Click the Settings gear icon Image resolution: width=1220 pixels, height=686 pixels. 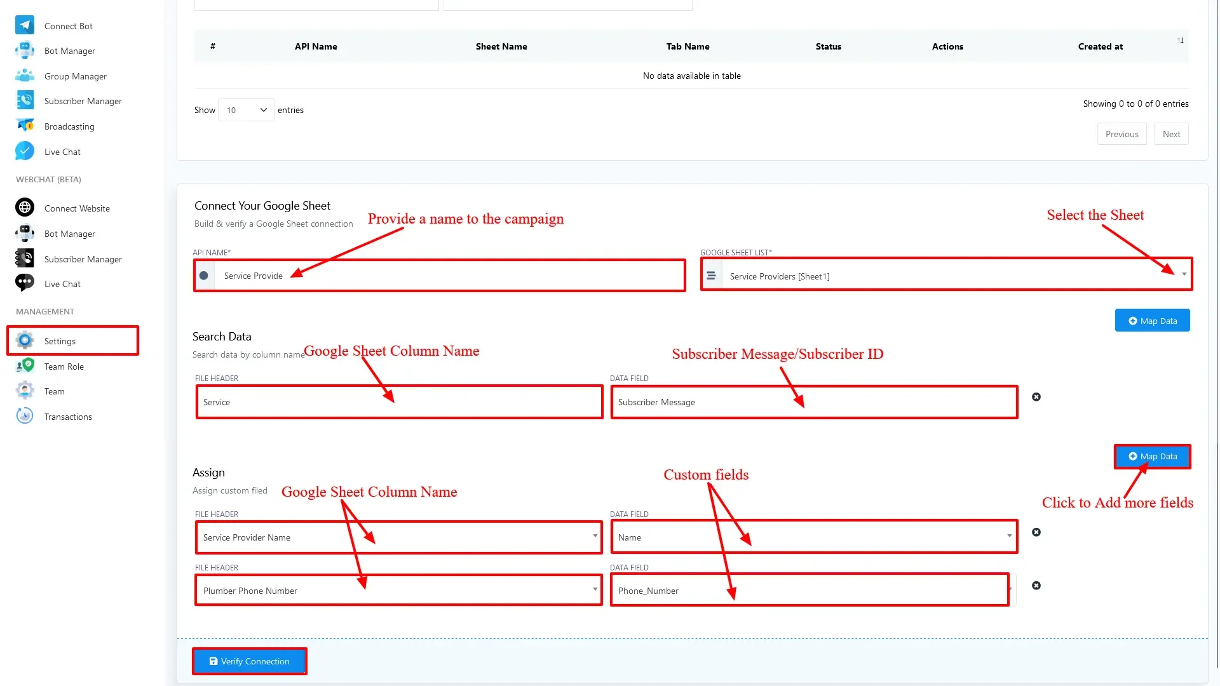pyautogui.click(x=25, y=340)
